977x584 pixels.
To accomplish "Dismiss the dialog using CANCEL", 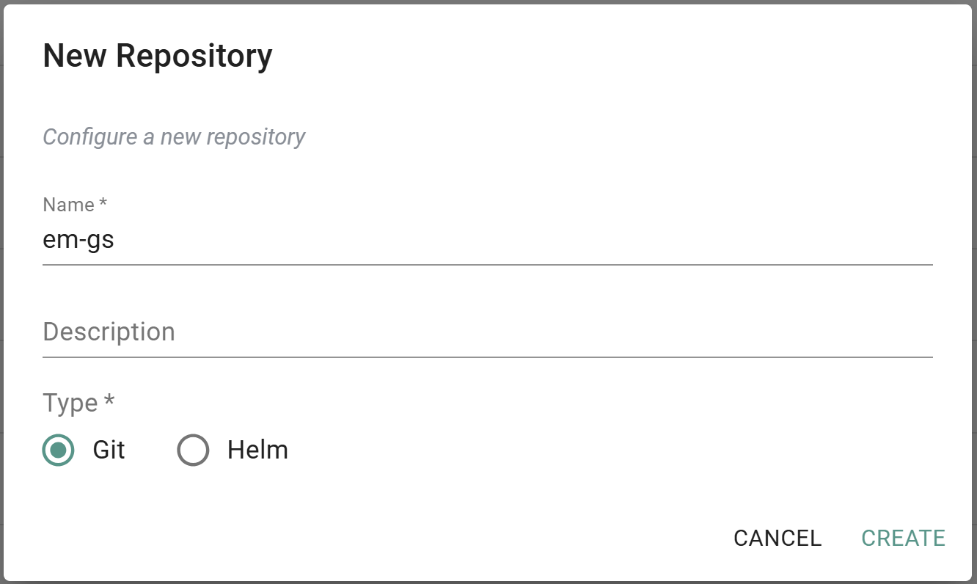I will point(777,538).
